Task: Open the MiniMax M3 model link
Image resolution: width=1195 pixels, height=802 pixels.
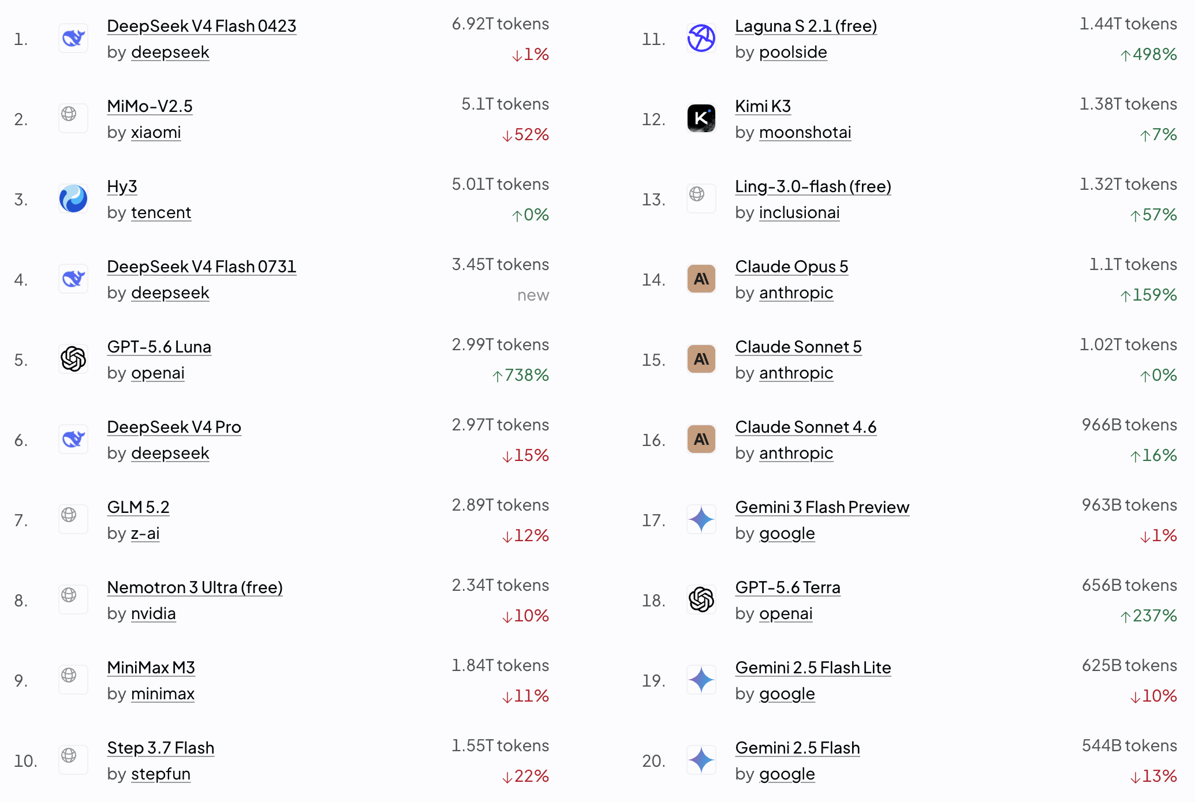Action: coord(151,668)
